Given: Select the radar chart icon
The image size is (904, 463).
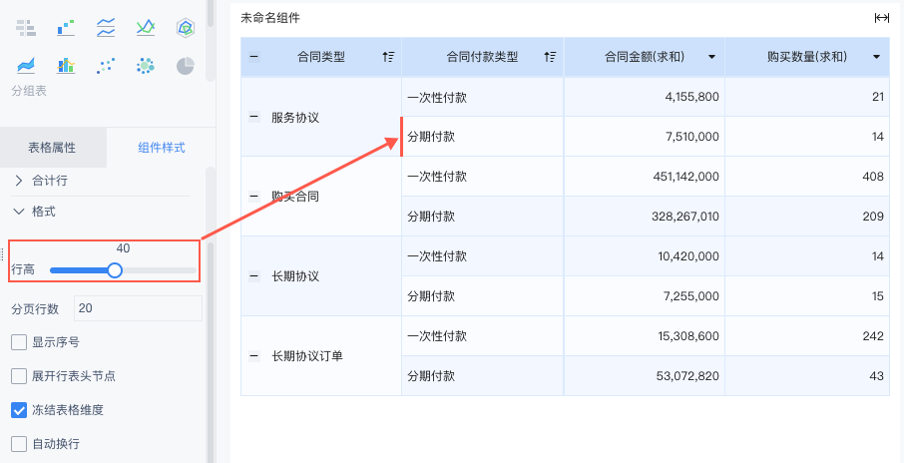Looking at the screenshot, I should 185,27.
